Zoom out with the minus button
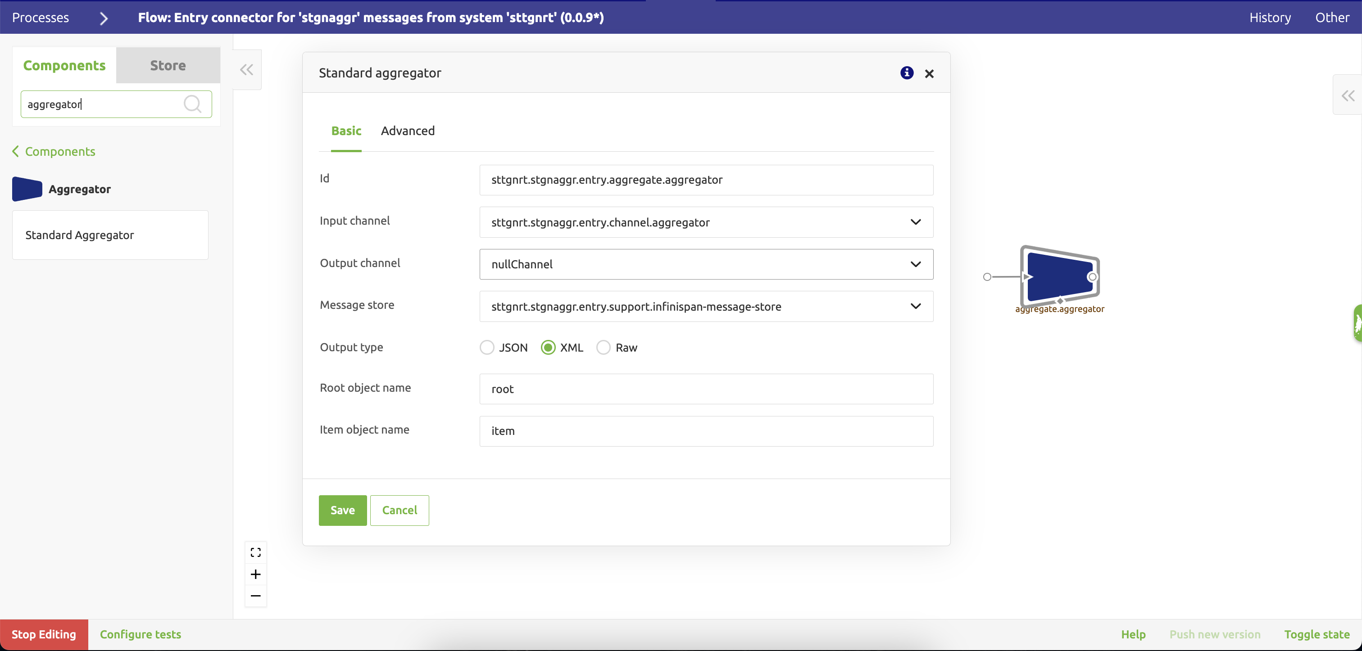The image size is (1362, 651). tap(256, 596)
